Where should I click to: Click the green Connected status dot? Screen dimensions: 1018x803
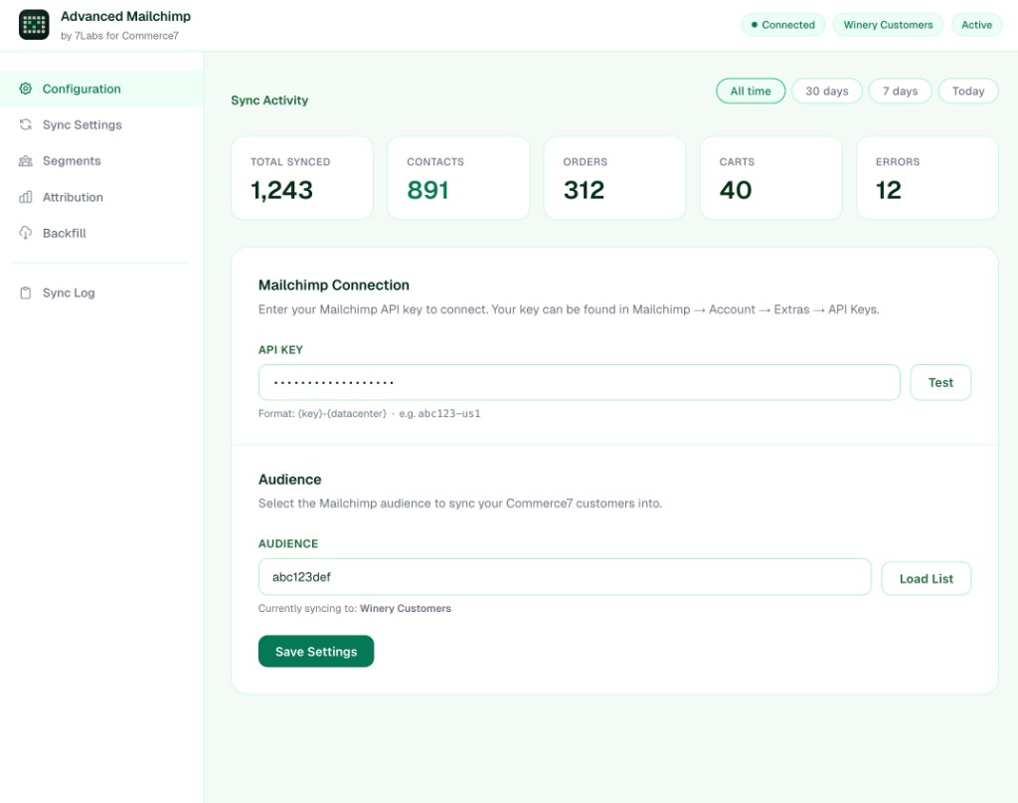(x=754, y=25)
